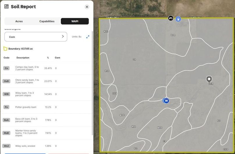Viewport: 235px width, 154px height.
Task: Select the Ca soil code badge
Action: pos(6,68)
